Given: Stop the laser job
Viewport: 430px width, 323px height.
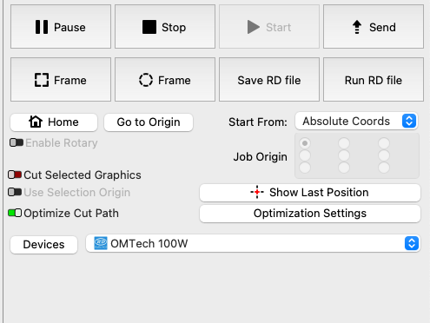Looking at the screenshot, I should coord(165,27).
